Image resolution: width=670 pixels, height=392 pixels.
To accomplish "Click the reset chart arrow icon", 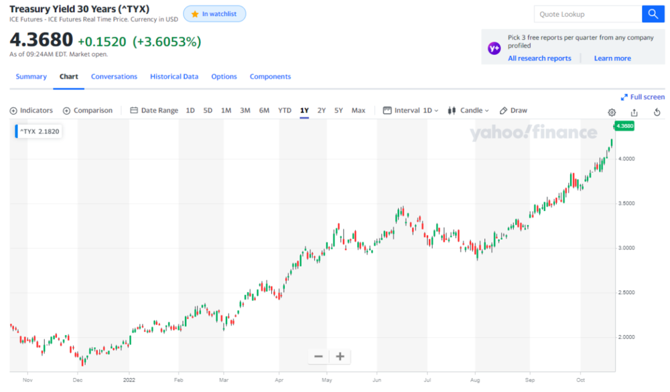I will click(657, 112).
